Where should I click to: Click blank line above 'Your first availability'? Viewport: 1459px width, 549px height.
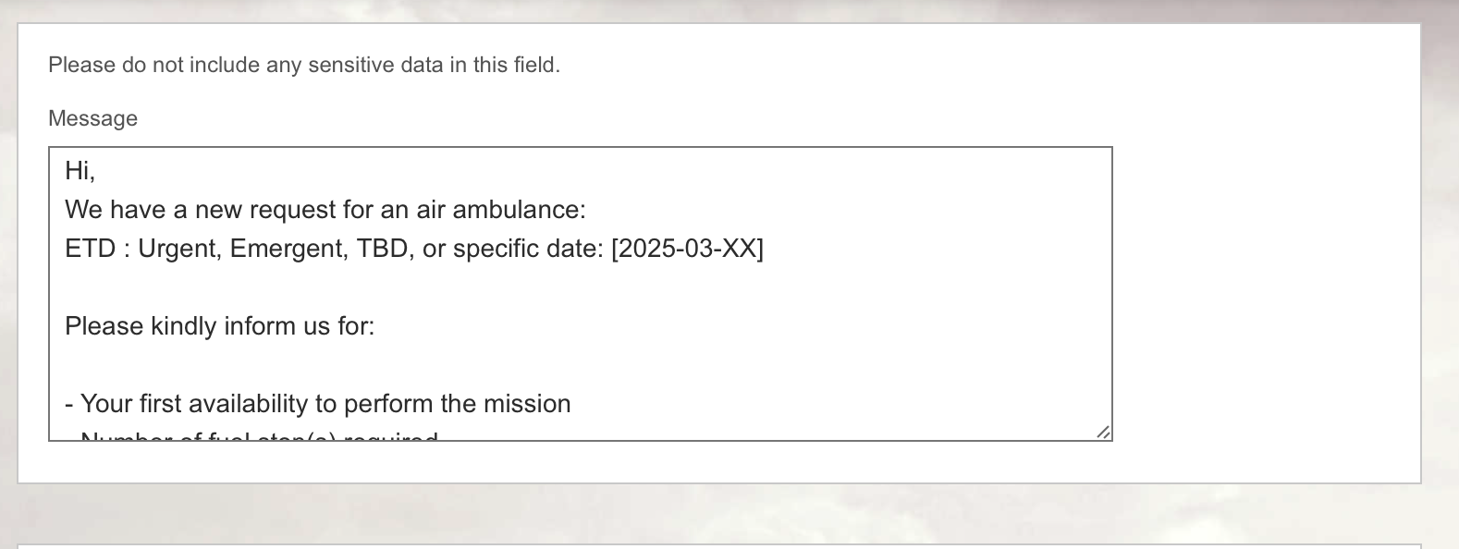tap(370, 365)
